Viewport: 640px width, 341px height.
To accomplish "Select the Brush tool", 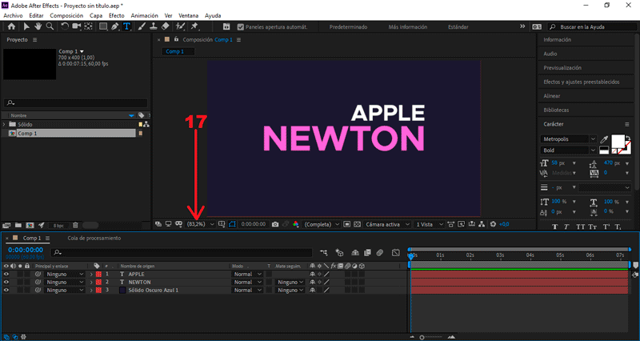I will (142, 26).
